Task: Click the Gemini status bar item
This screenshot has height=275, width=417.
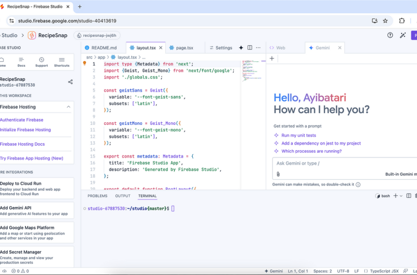Action: pos(274,271)
